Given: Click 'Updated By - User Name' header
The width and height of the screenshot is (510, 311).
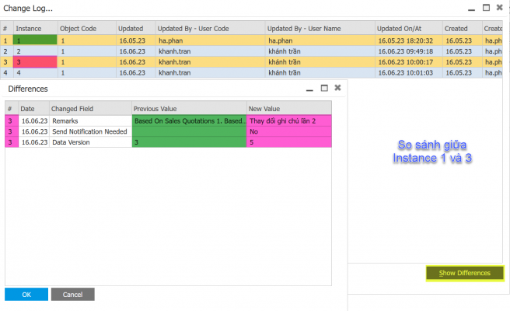Looking at the screenshot, I should (x=320, y=29).
